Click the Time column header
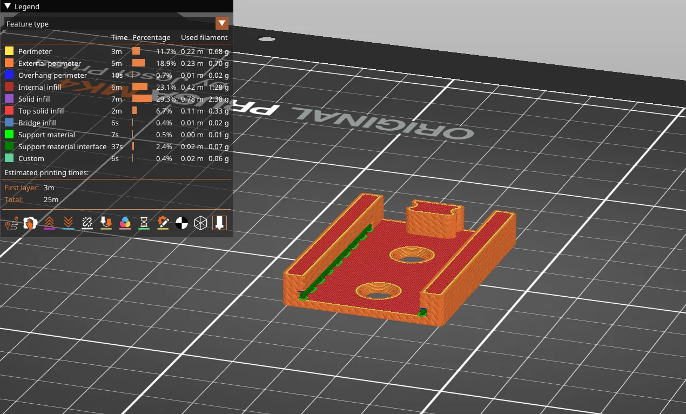The width and height of the screenshot is (686, 414). click(119, 37)
